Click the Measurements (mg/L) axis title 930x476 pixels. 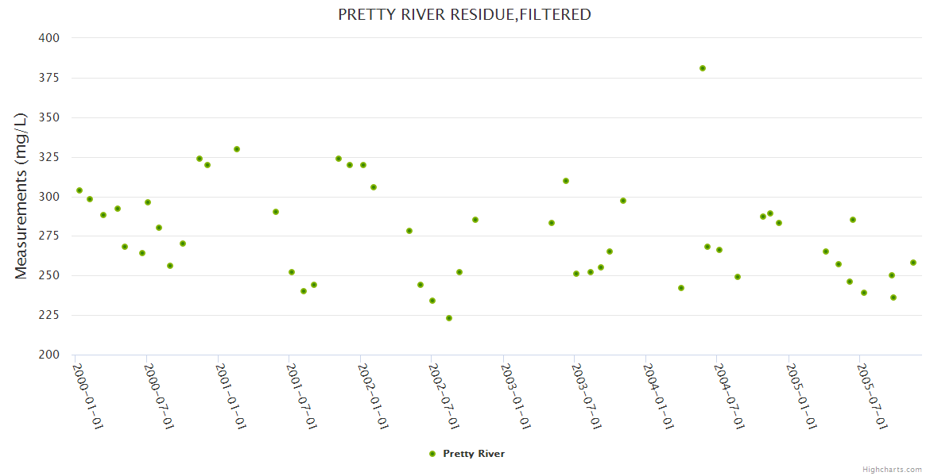[x=21, y=195]
